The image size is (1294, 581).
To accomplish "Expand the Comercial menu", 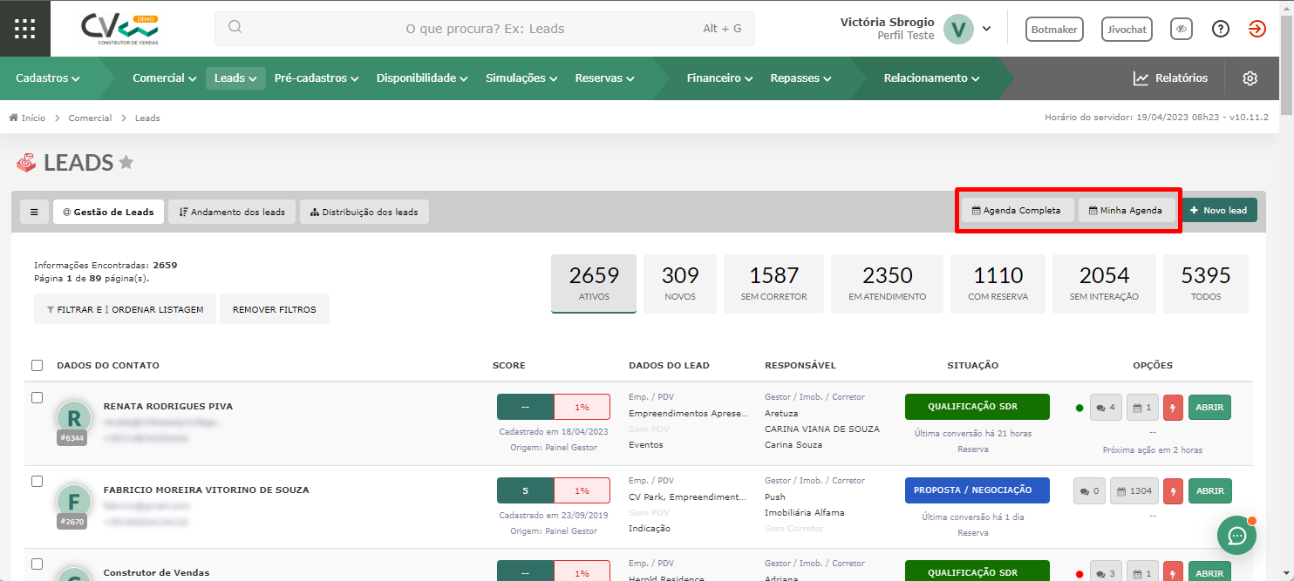I will pyautogui.click(x=165, y=78).
